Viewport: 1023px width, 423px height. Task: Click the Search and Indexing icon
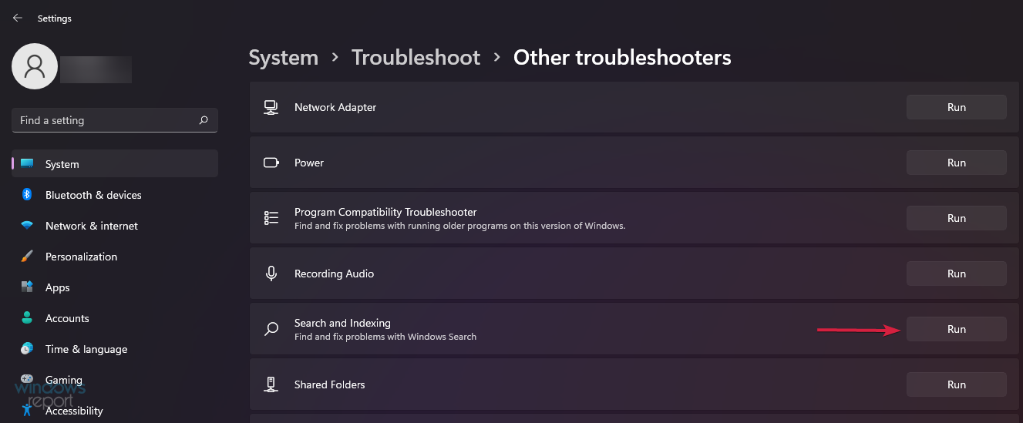coord(271,329)
